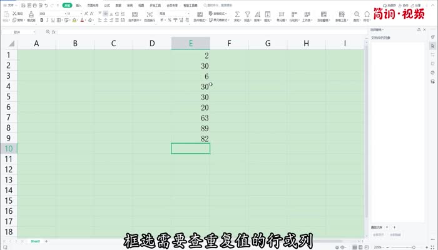Click the Find (查找) magnifier icon
This screenshot has height=250, width=438.
356,13
